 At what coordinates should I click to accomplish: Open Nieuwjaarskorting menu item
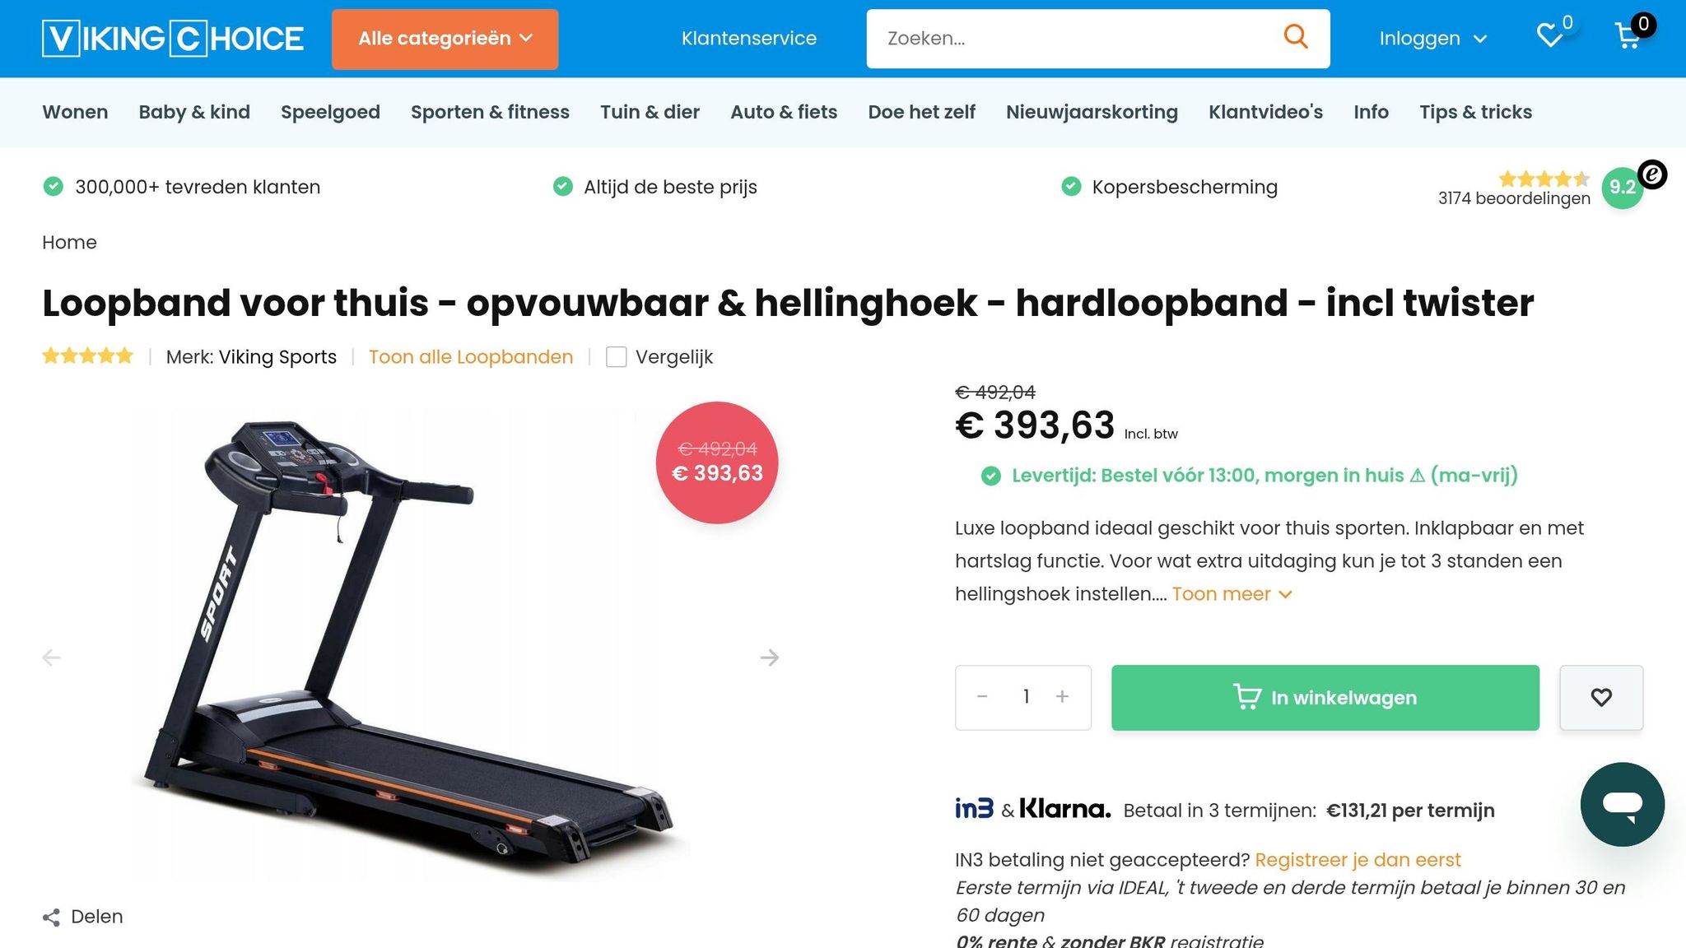pos(1092,112)
